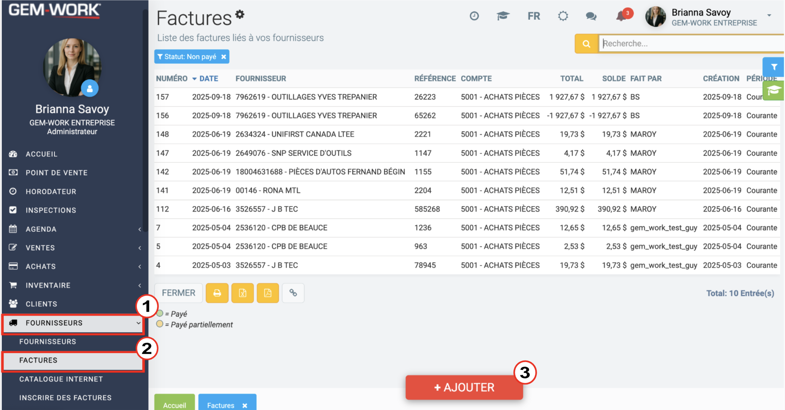Click the dashboard icon beside ACCUEIL

click(x=13, y=154)
